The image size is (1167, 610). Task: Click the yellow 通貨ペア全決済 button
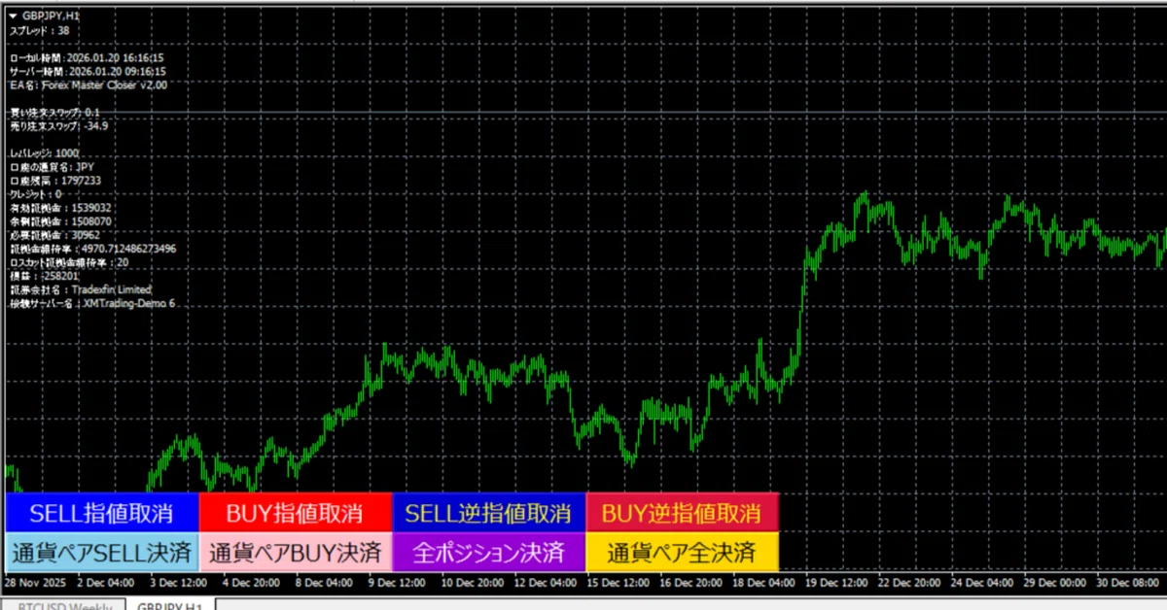coord(683,552)
